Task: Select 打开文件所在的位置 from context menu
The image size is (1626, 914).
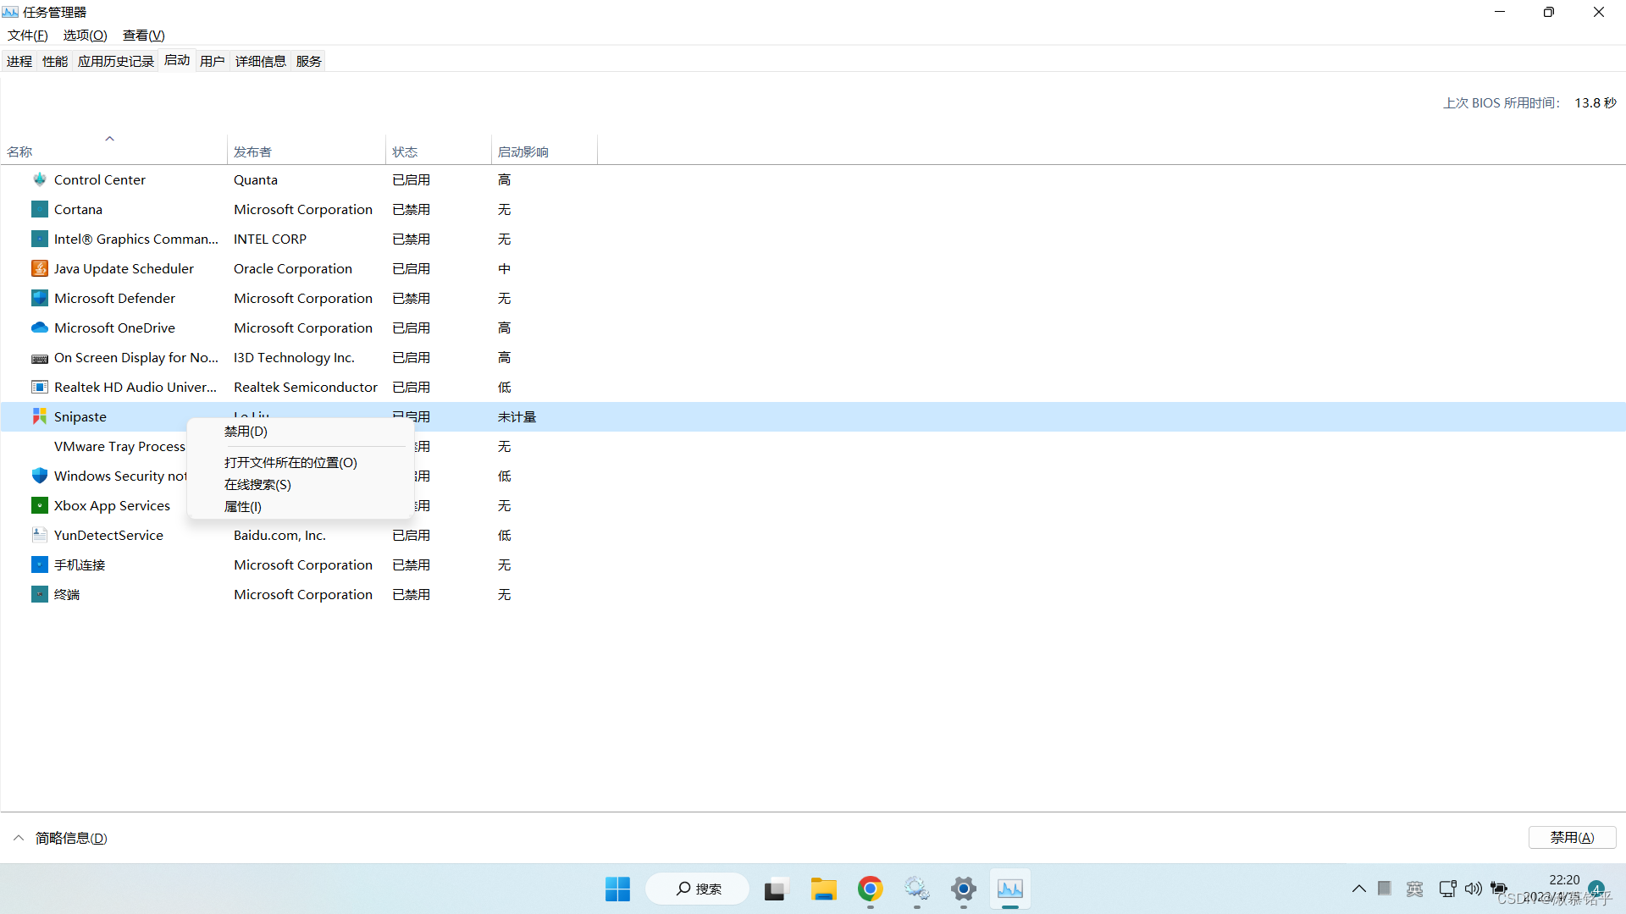Action: [290, 463]
